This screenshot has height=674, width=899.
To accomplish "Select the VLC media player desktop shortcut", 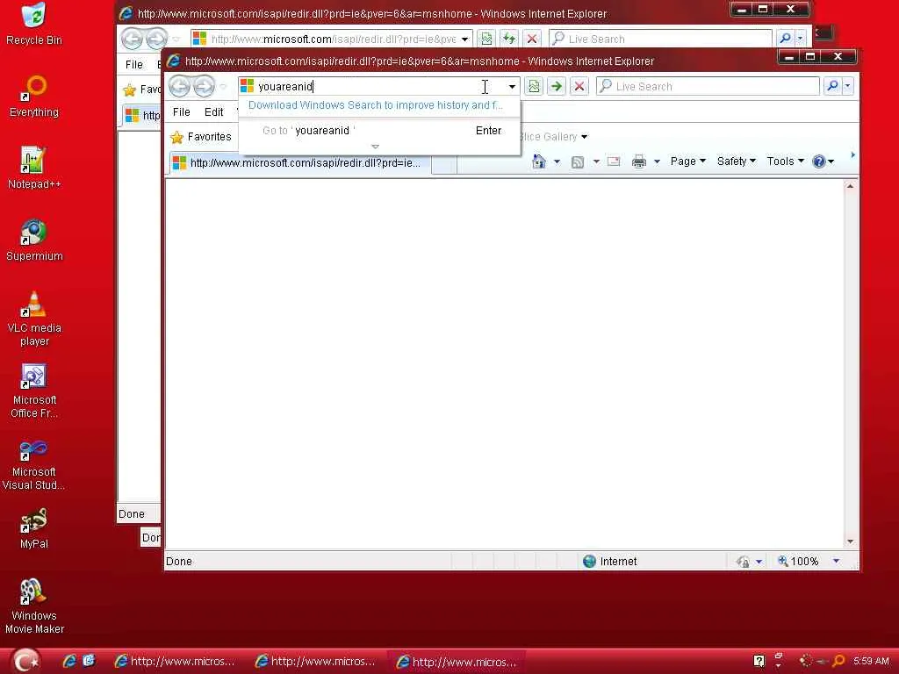I will pyautogui.click(x=34, y=319).
